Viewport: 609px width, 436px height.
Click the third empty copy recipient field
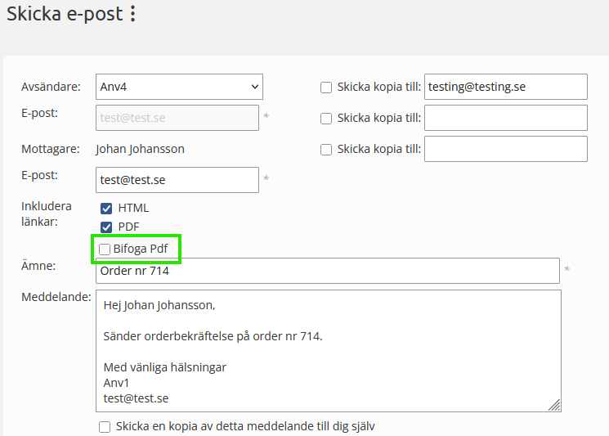[505, 149]
